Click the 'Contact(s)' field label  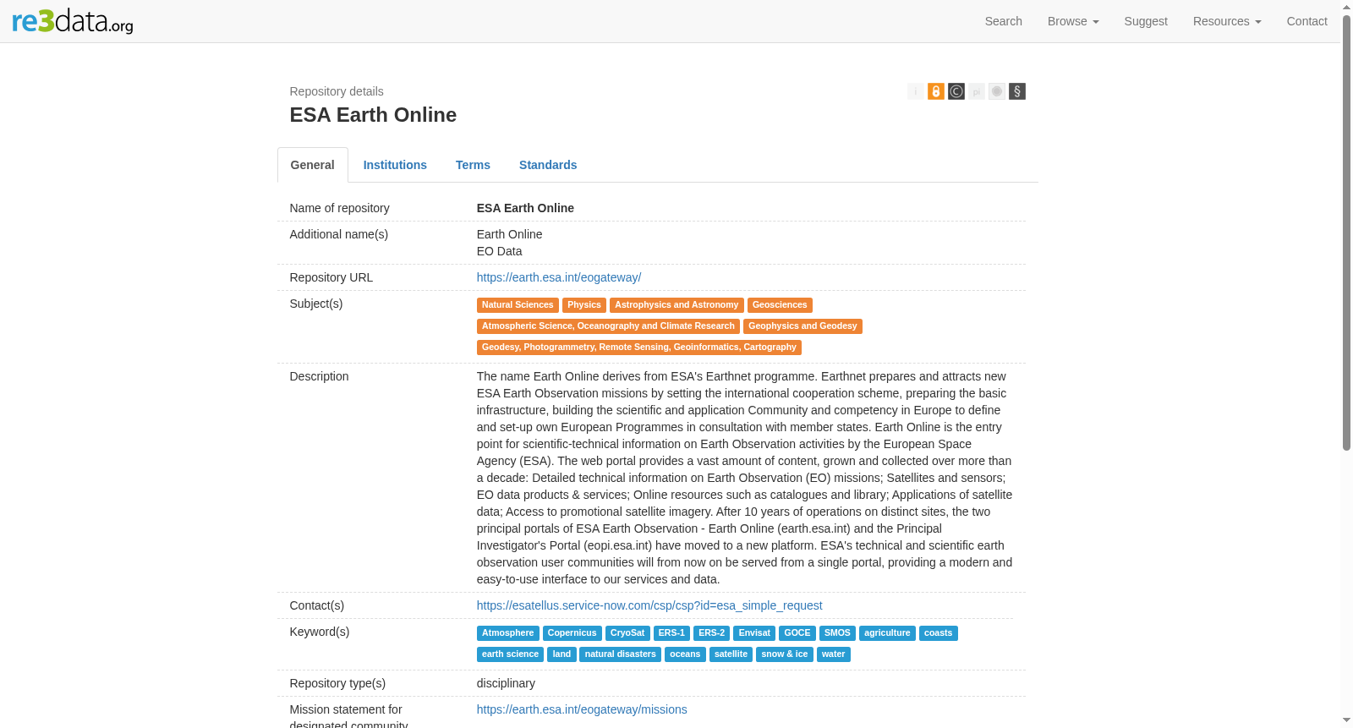(317, 605)
